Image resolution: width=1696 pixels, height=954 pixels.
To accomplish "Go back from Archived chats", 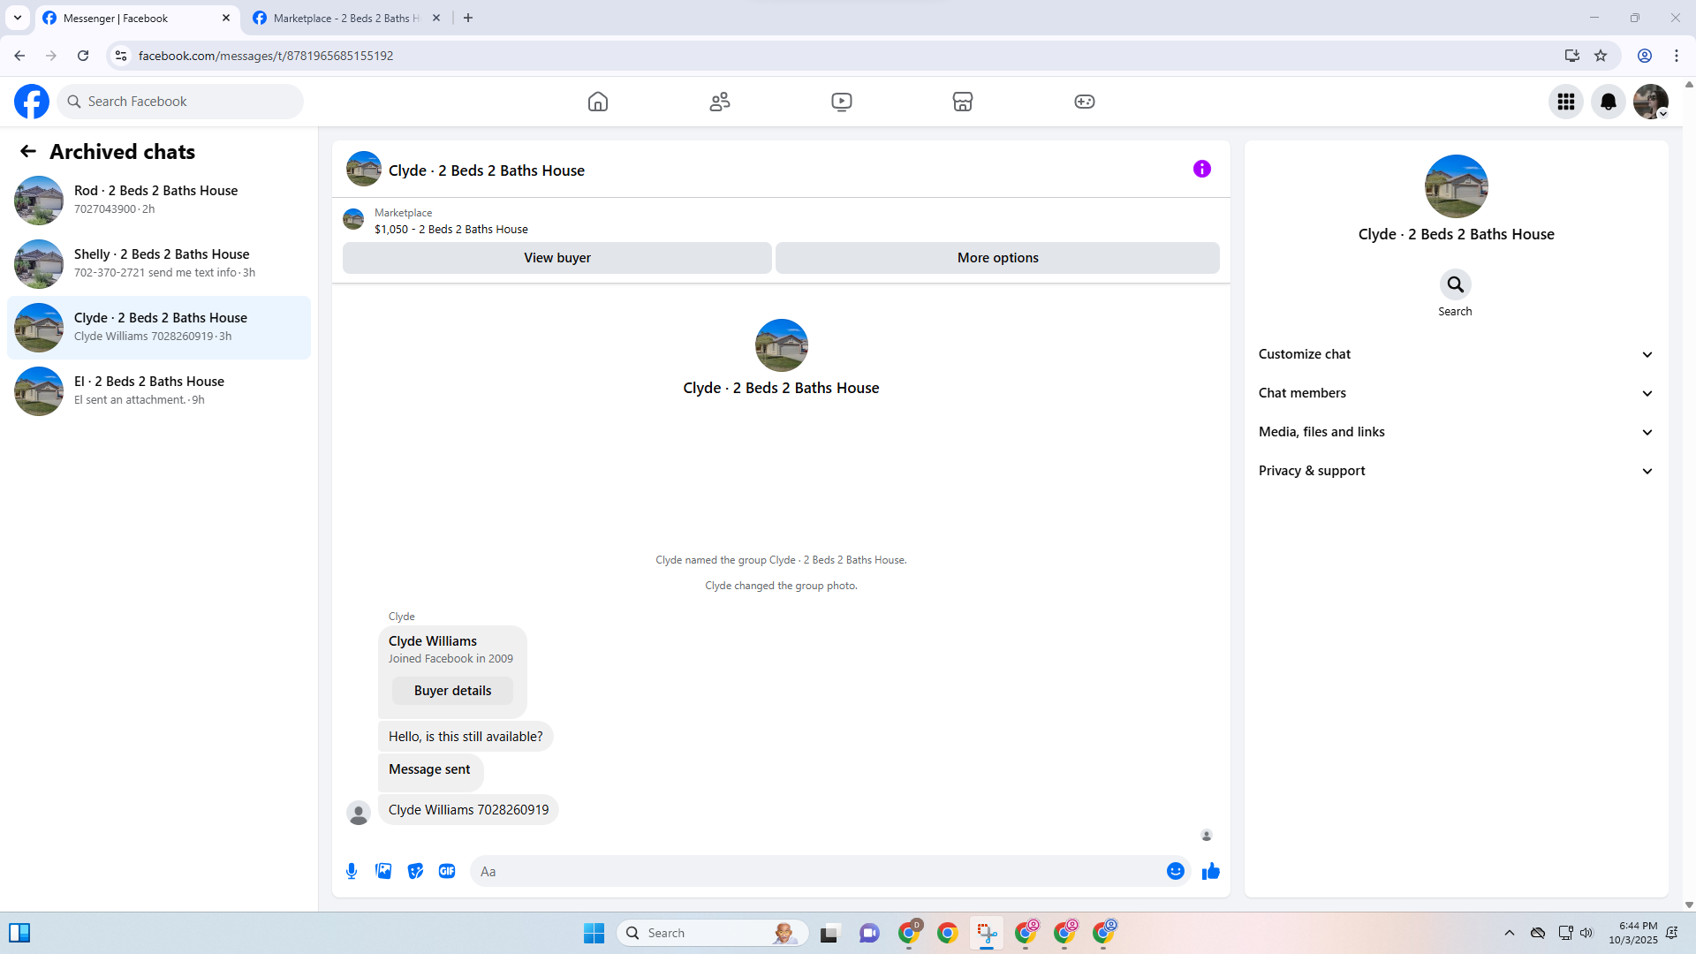I will (x=28, y=151).
